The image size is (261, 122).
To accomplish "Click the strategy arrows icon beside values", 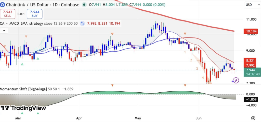I will (x=82, y=24).
